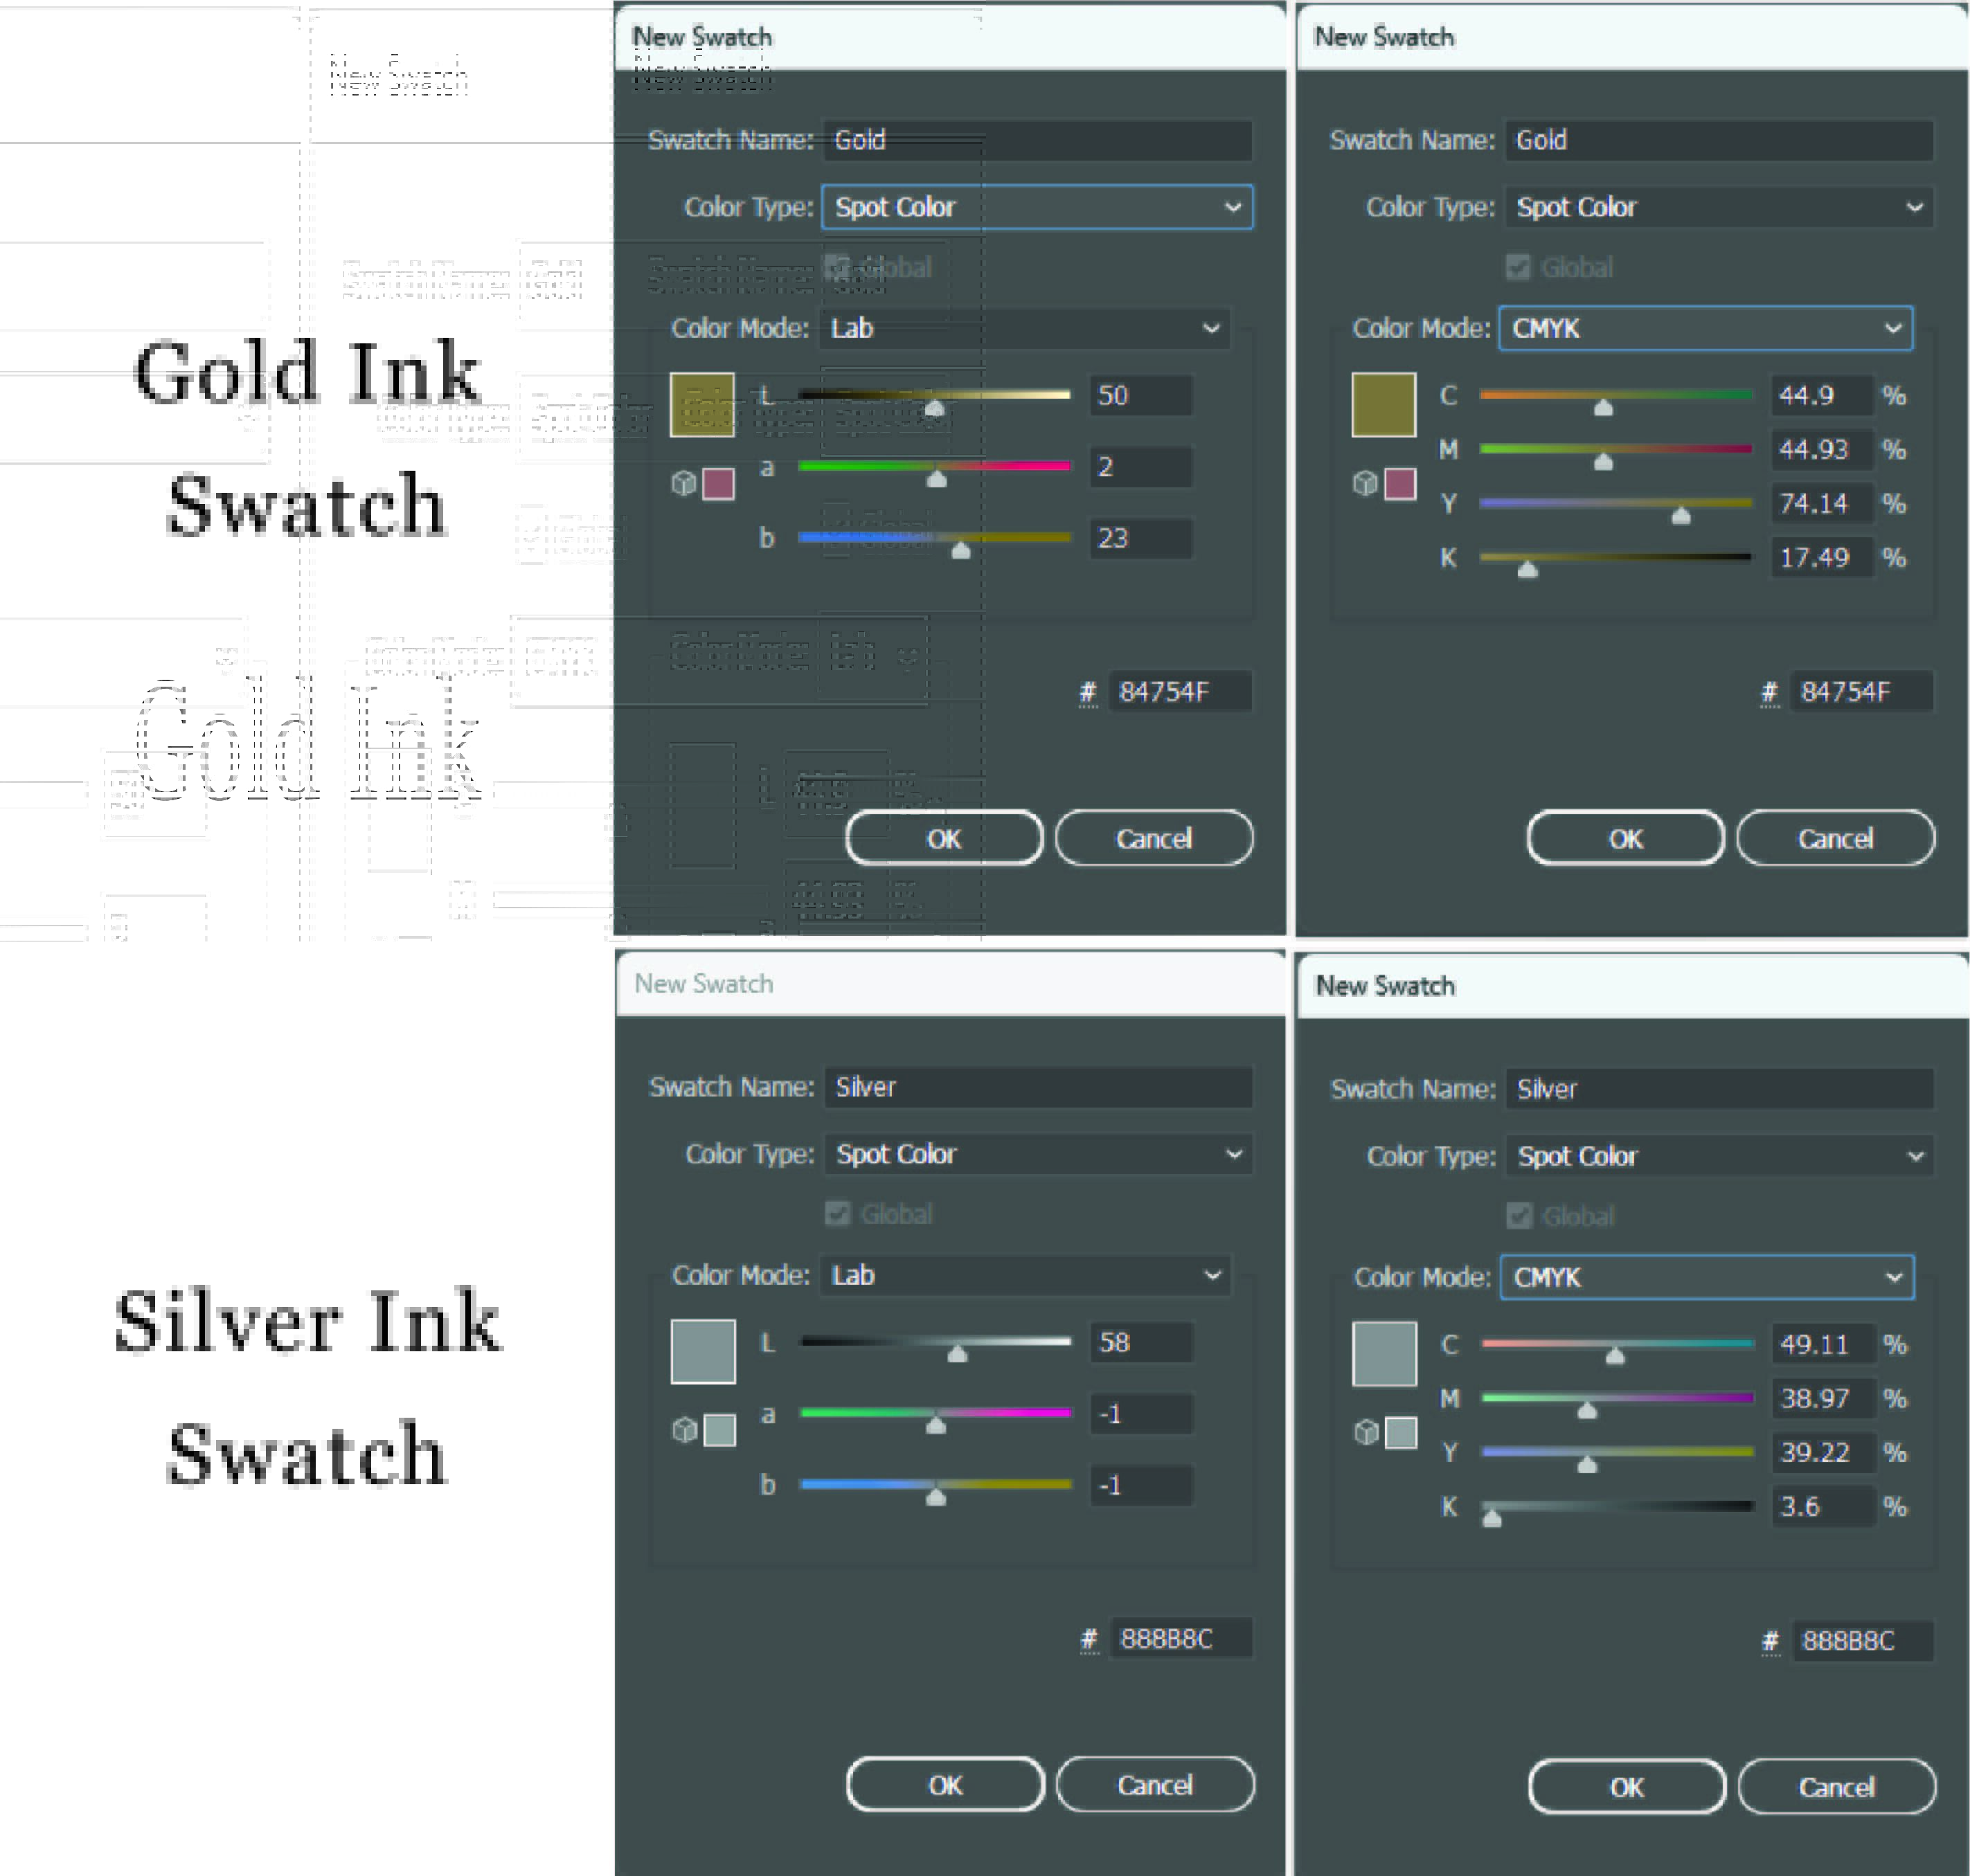The image size is (1970, 1876).
Task: Toggle Global checkbox in Gold Lab dialog
Action: click(836, 267)
